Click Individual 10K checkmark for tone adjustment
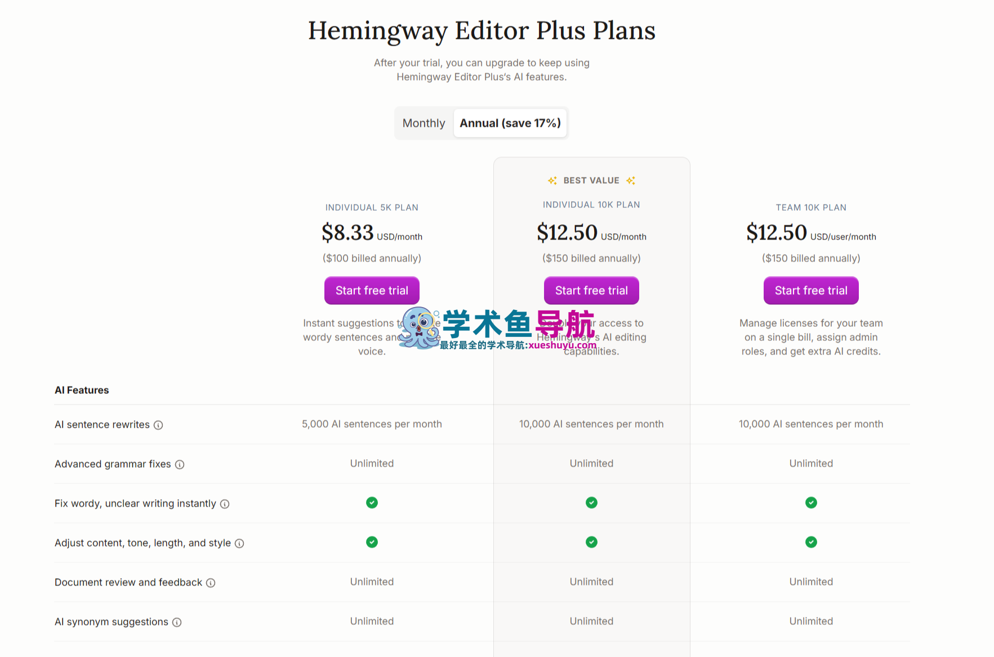994x657 pixels. click(x=591, y=542)
